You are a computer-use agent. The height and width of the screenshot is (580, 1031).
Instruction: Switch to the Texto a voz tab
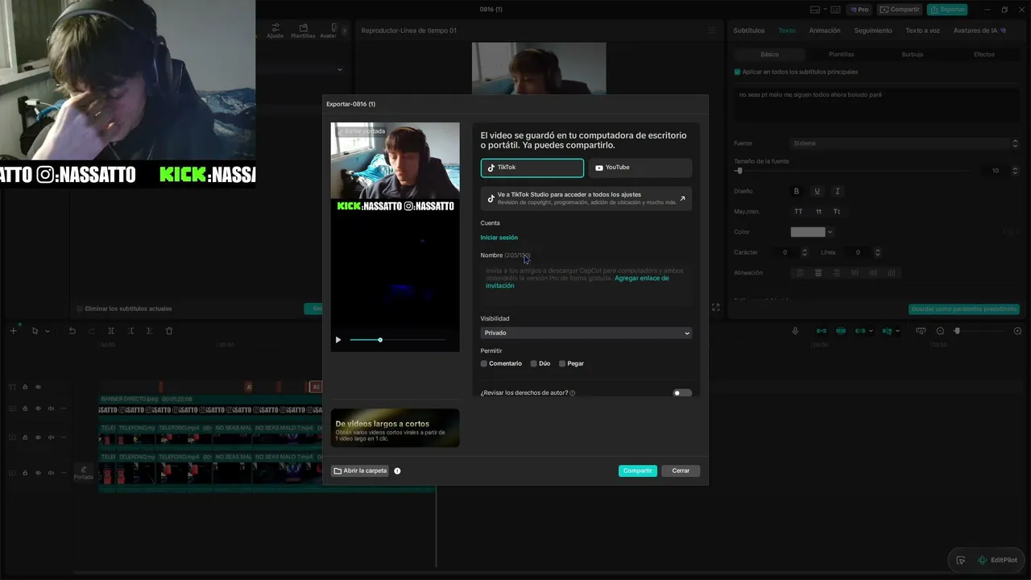pyautogui.click(x=922, y=31)
